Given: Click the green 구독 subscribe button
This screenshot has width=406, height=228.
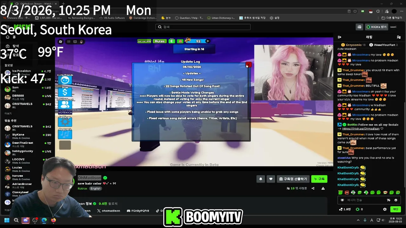Looking at the screenshot, I should tap(319, 179).
